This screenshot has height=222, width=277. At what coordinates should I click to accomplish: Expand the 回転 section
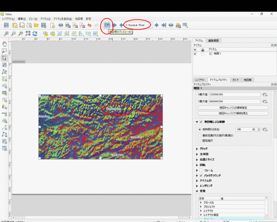(x=197, y=165)
